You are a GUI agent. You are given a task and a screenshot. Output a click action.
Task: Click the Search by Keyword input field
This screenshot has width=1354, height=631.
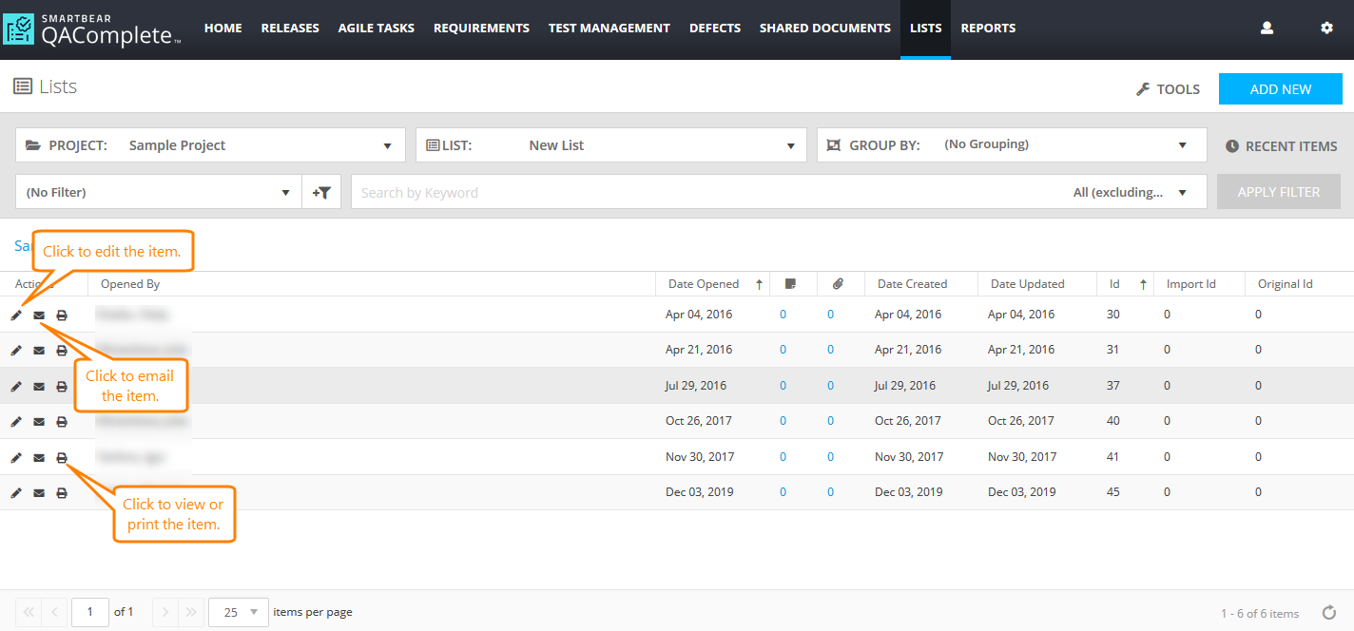click(x=704, y=192)
